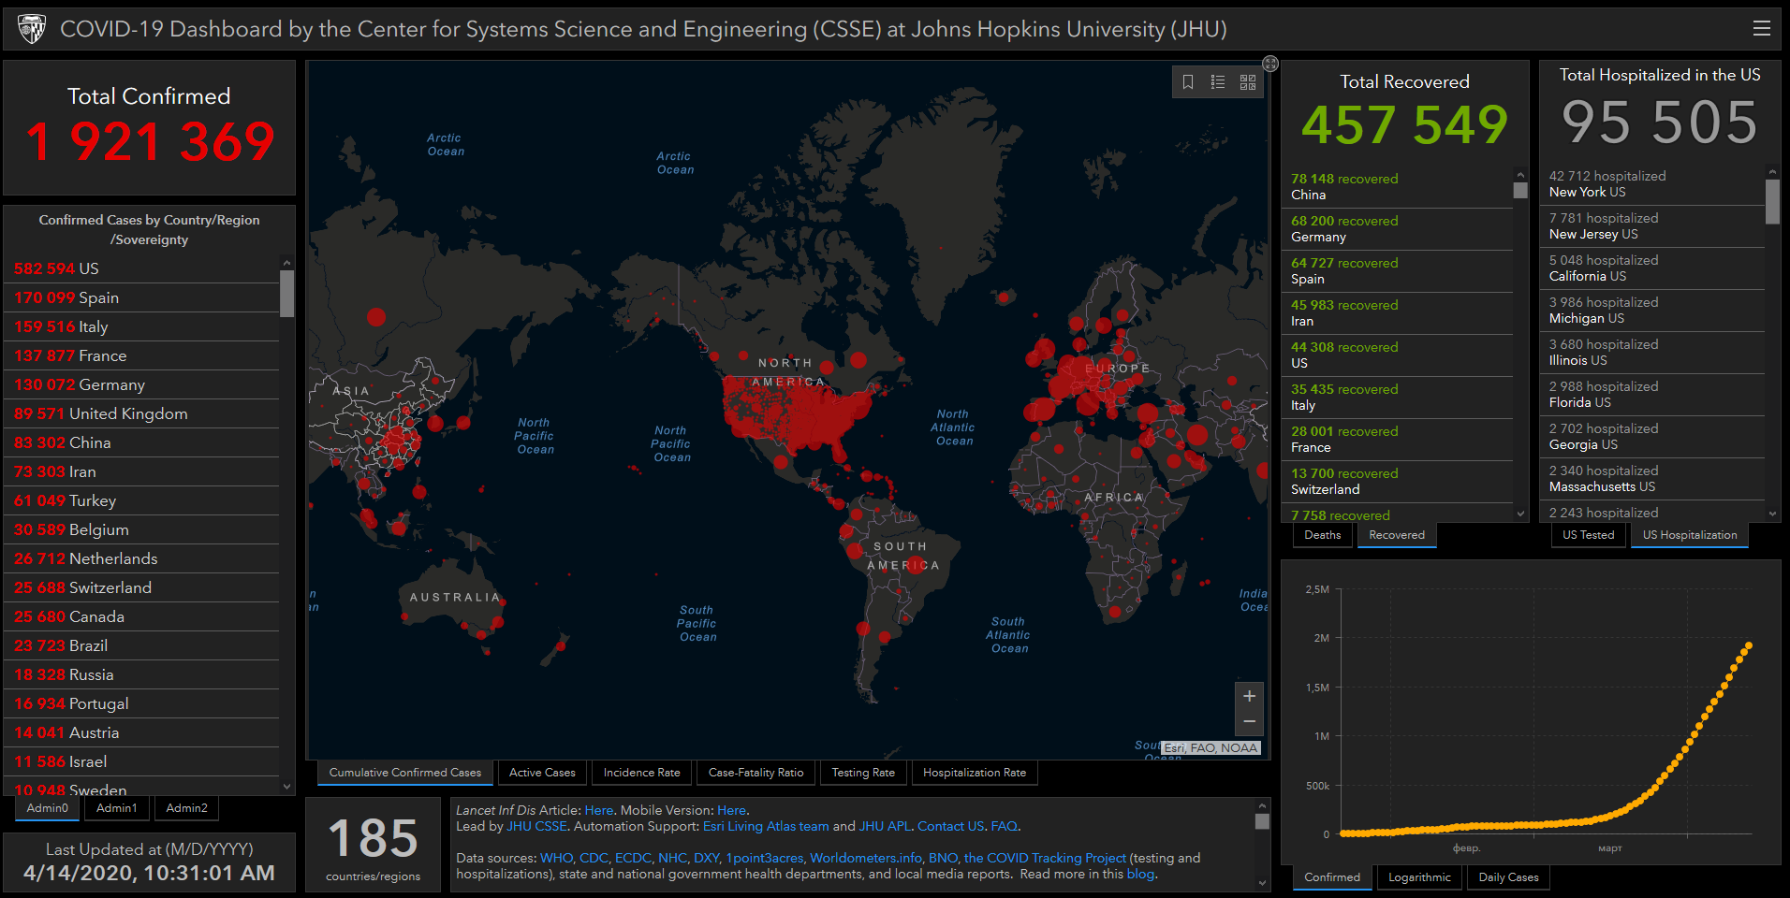Open Esri Living Atlas team link
The image size is (1790, 898).
(766, 827)
